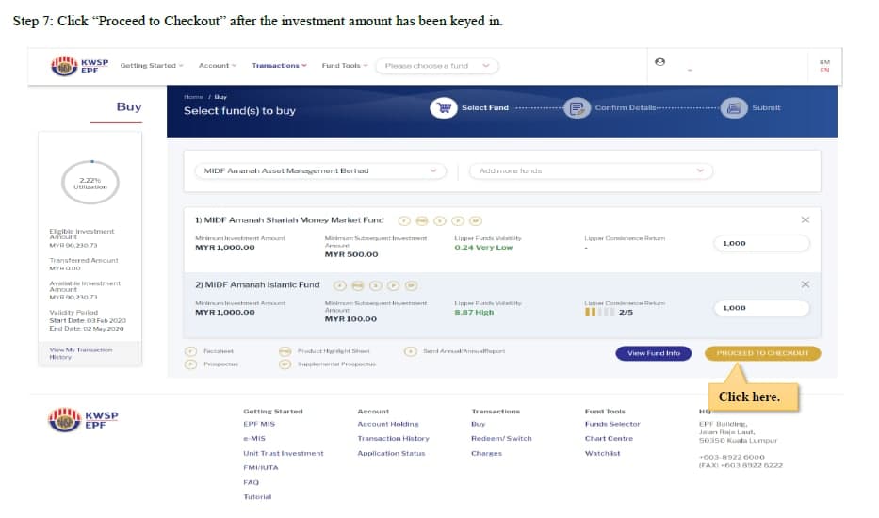
Task: Expand the Transactions menu
Action: click(279, 66)
